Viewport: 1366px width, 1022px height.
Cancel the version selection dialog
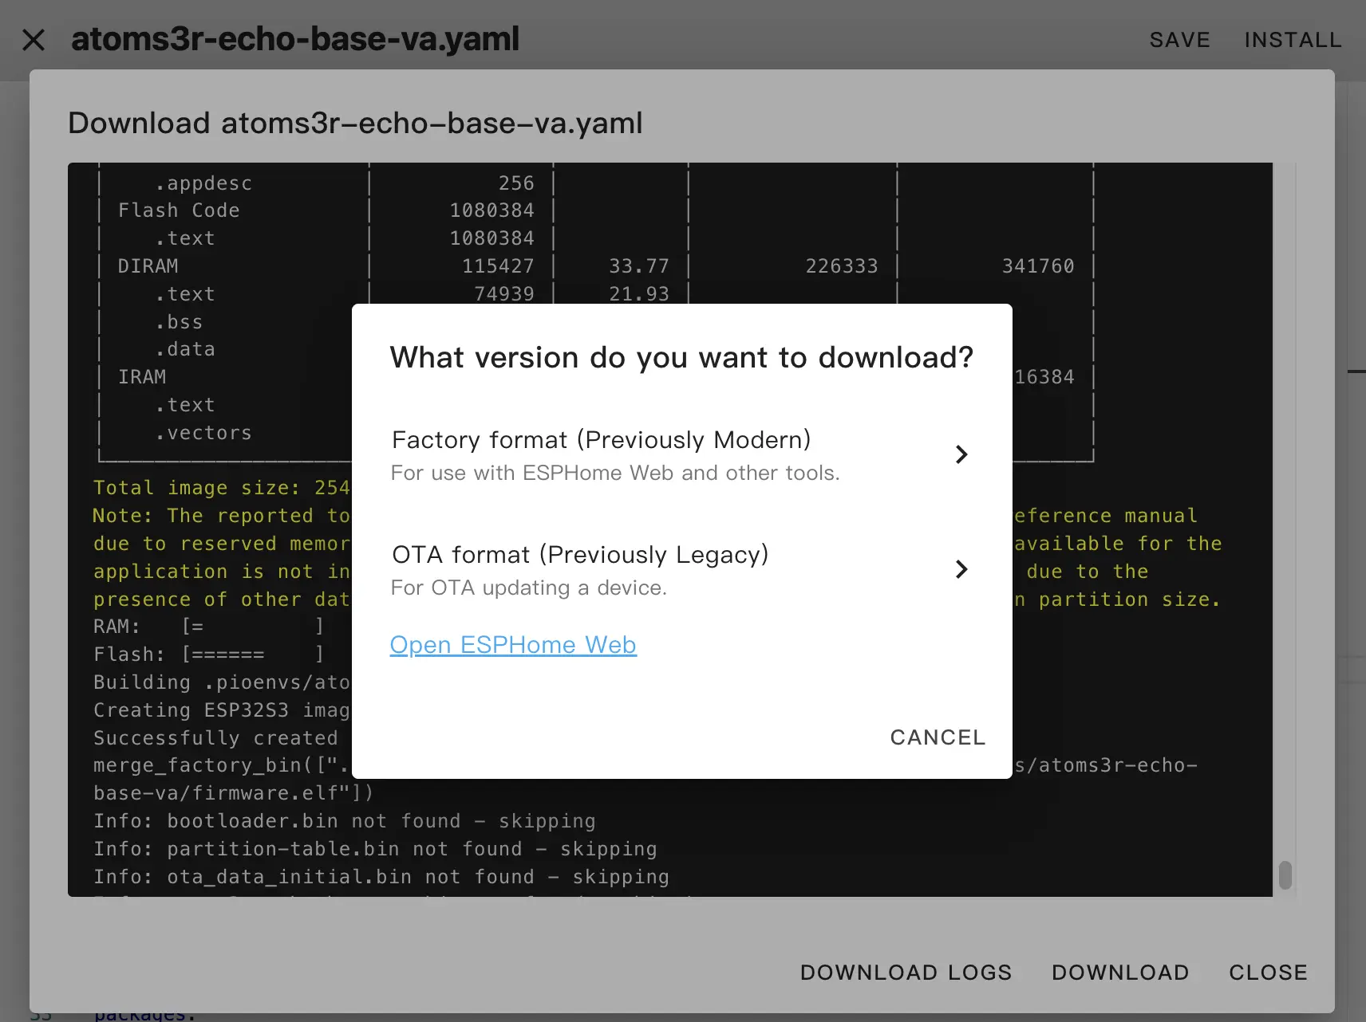tap(938, 737)
